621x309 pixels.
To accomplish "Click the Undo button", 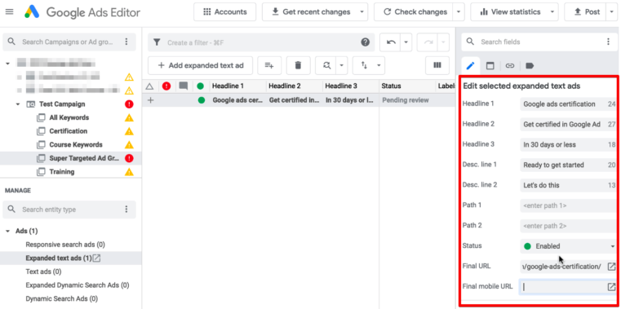I will (391, 42).
